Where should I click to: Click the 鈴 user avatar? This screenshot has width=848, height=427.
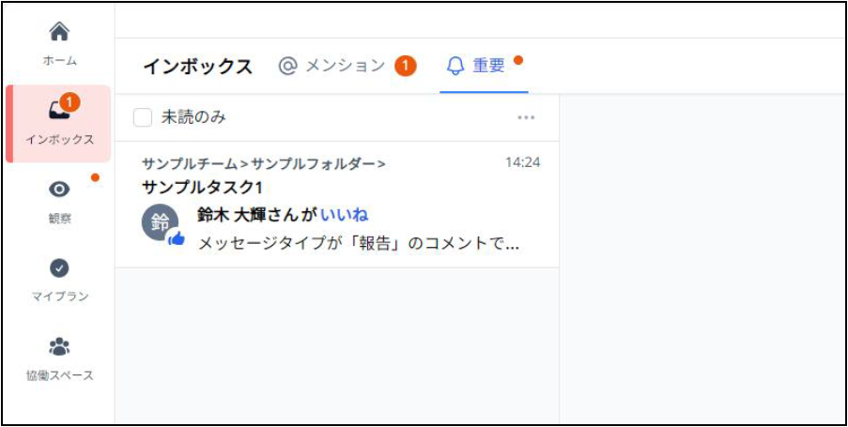click(160, 222)
